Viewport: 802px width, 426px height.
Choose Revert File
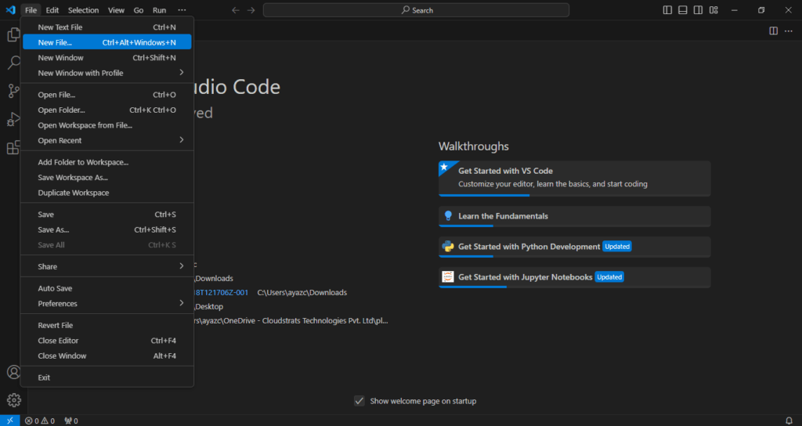coord(107,325)
